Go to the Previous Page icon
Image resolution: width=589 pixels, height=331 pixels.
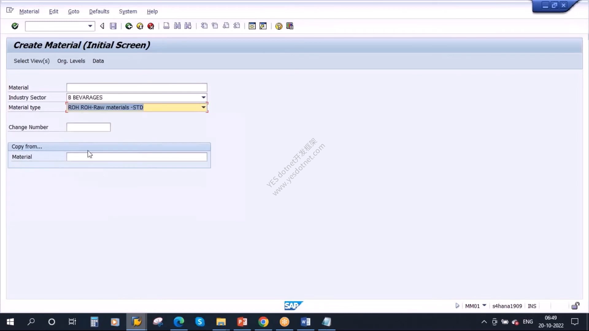(215, 26)
